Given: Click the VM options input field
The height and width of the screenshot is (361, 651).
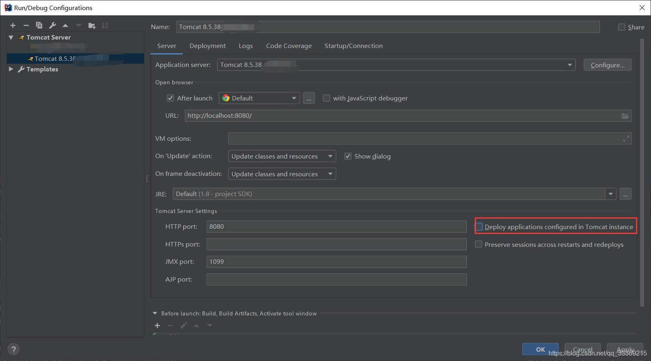Looking at the screenshot, I should (430, 139).
